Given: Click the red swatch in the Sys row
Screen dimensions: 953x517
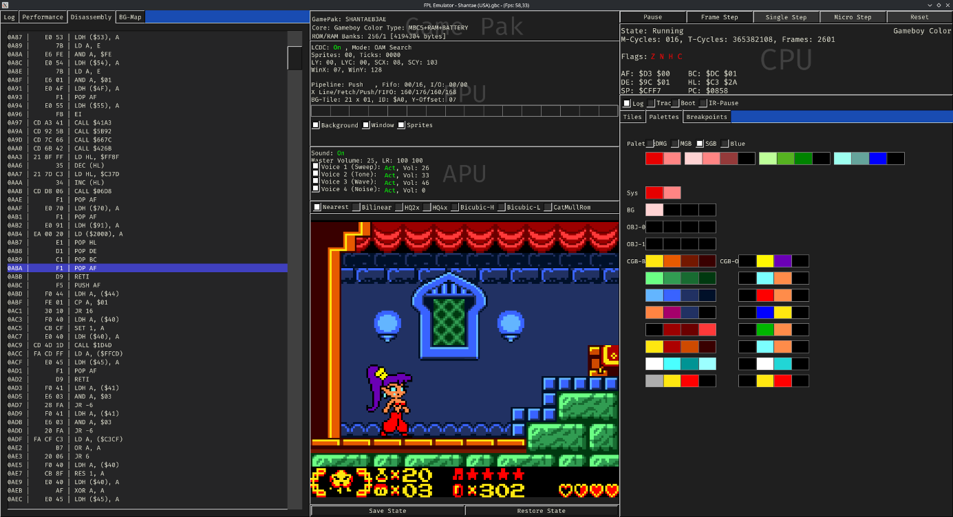Looking at the screenshot, I should 654,193.
